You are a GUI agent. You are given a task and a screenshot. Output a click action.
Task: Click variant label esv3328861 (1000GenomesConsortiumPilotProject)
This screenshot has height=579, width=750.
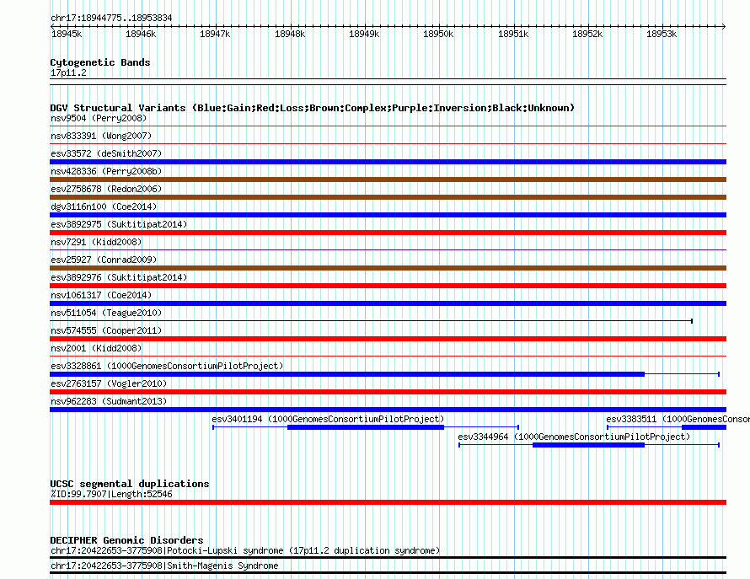pyautogui.click(x=167, y=366)
